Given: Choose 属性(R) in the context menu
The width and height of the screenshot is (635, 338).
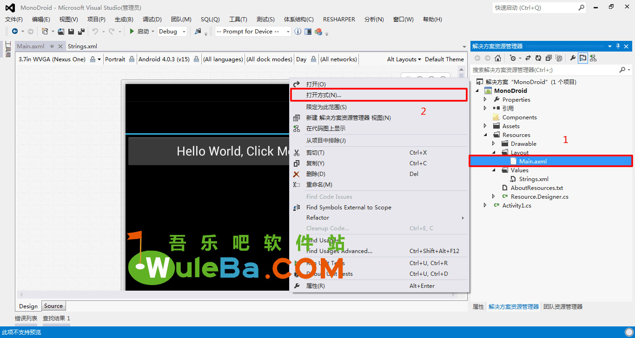Looking at the screenshot, I should (379, 286).
